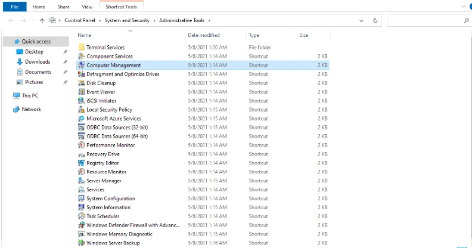The image size is (472, 248).
Task: Click the Disk Cleanup icon
Action: coord(82,83)
